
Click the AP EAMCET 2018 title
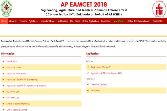tap(84, 5)
